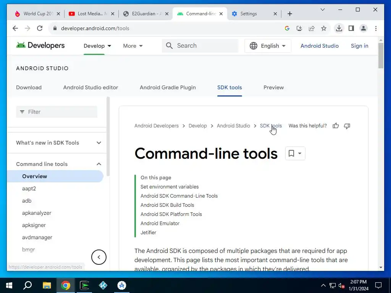Open the notification center icon

tap(378, 285)
